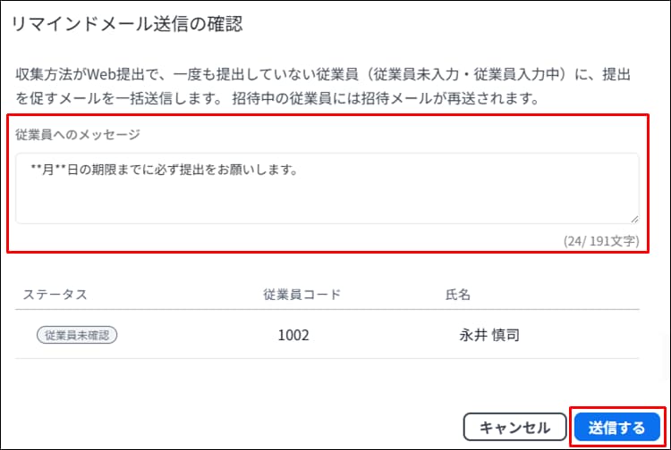Image resolution: width=671 pixels, height=450 pixels.
Task: Click the (24/ 191文字) character counter
Action: click(x=600, y=241)
